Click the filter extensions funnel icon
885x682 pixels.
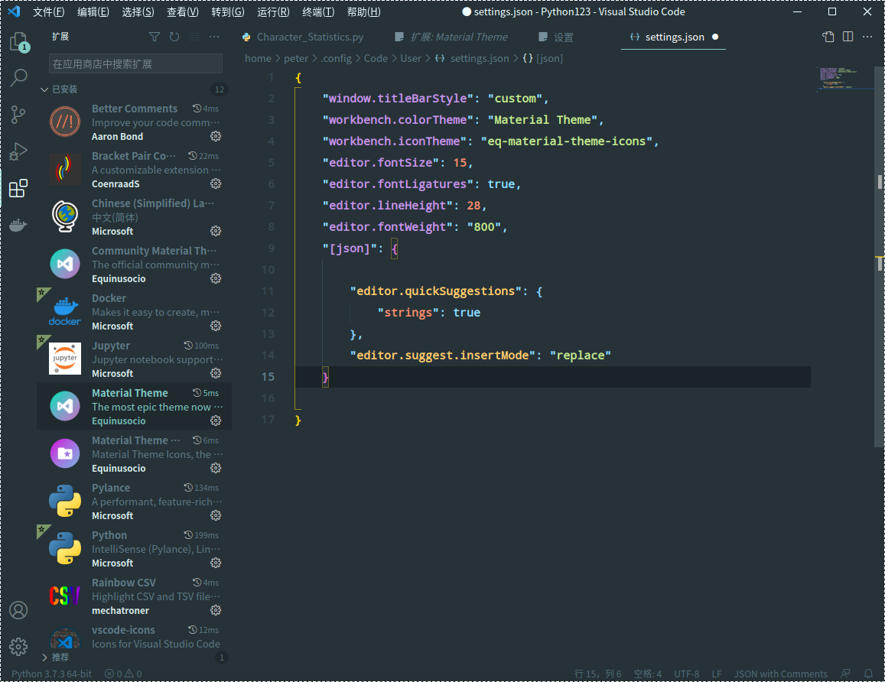pos(155,37)
